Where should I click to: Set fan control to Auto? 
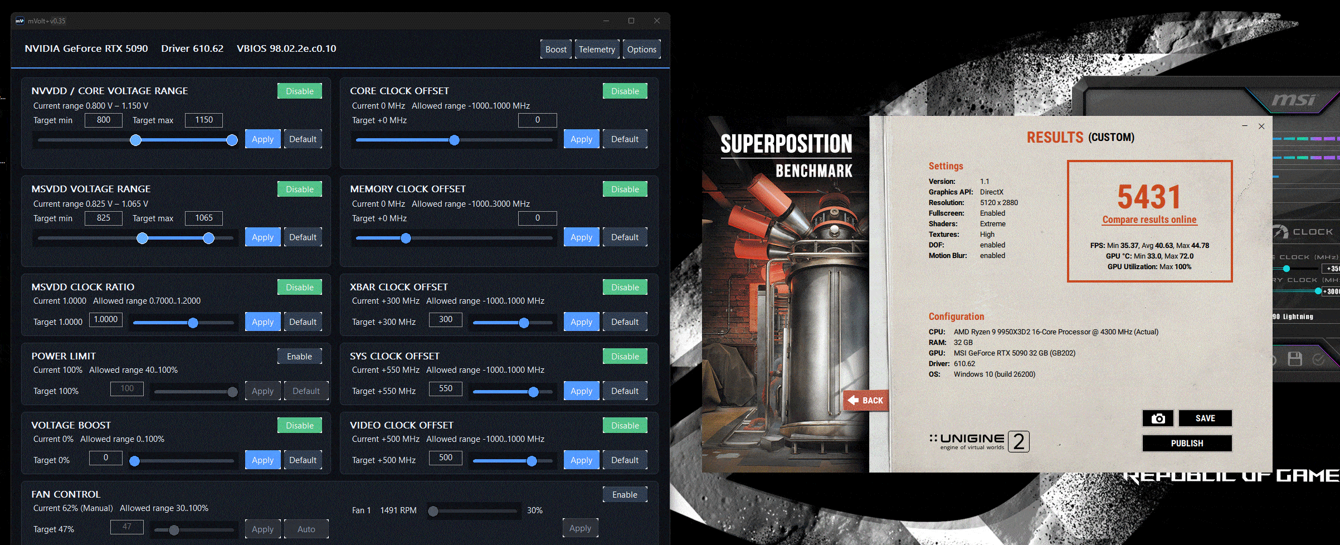point(306,529)
